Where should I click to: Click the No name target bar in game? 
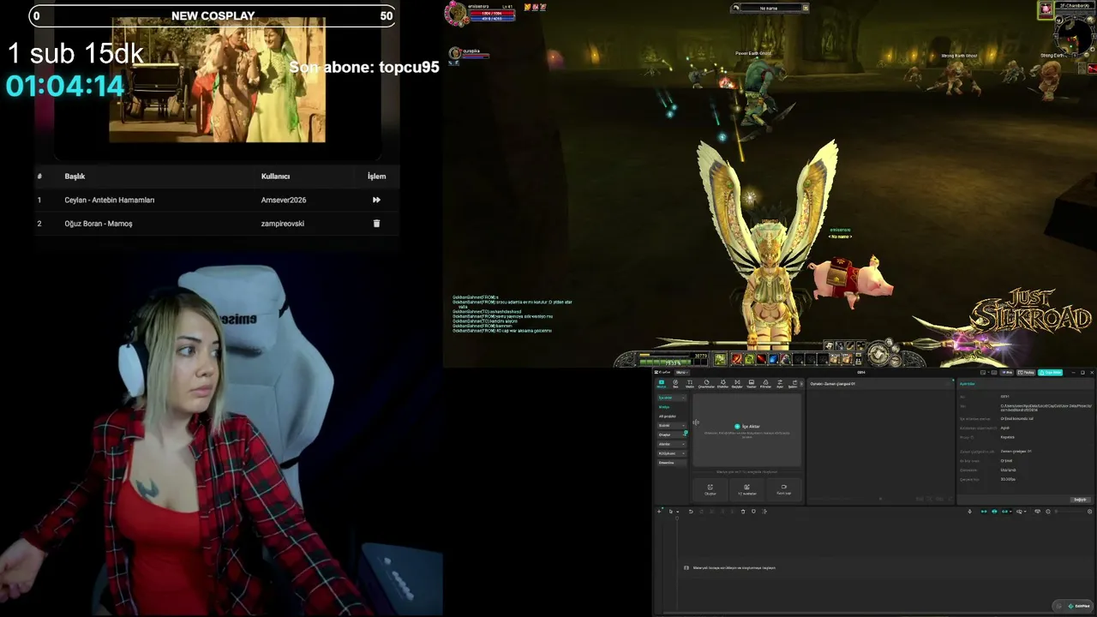[x=770, y=8]
